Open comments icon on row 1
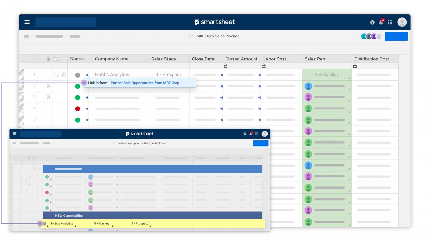This screenshot has height=240, width=428. [x=56, y=75]
